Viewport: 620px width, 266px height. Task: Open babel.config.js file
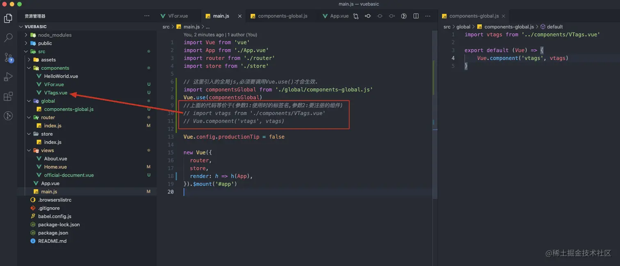tap(55, 216)
